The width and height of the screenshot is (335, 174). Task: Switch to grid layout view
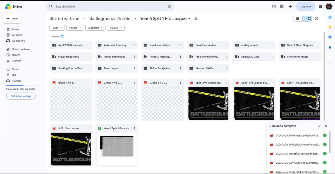[x=308, y=19]
